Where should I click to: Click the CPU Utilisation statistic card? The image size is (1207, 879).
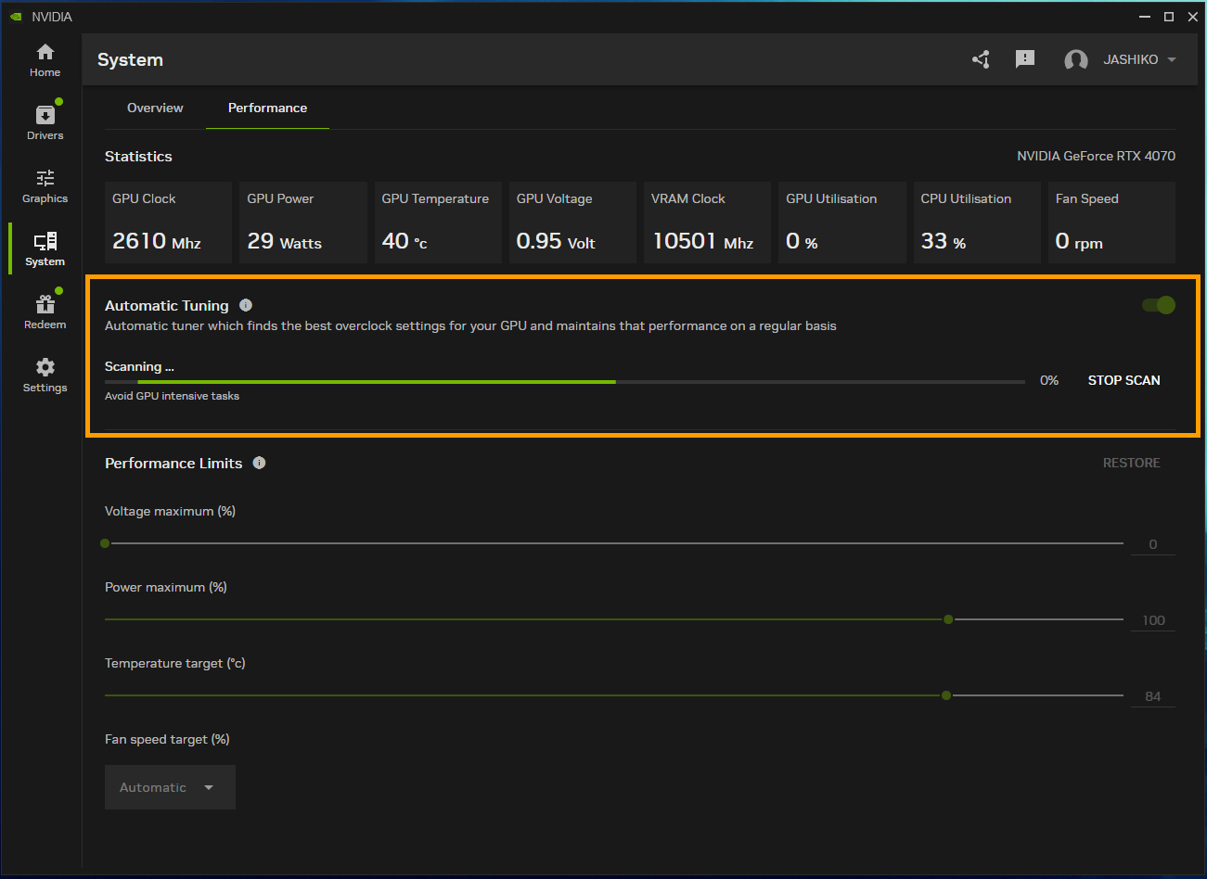pos(977,223)
